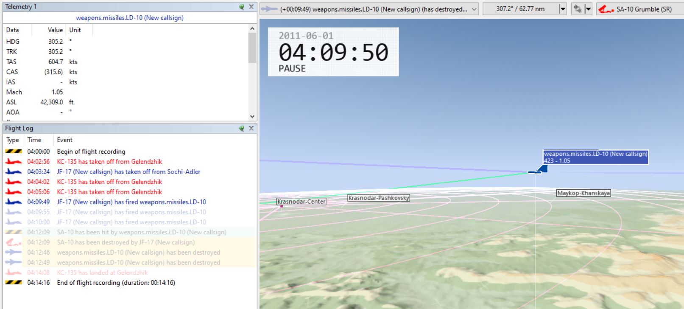Select the ASL 42,309.0 ft row
Image resolution: width=684 pixels, height=309 pixels.
126,102
